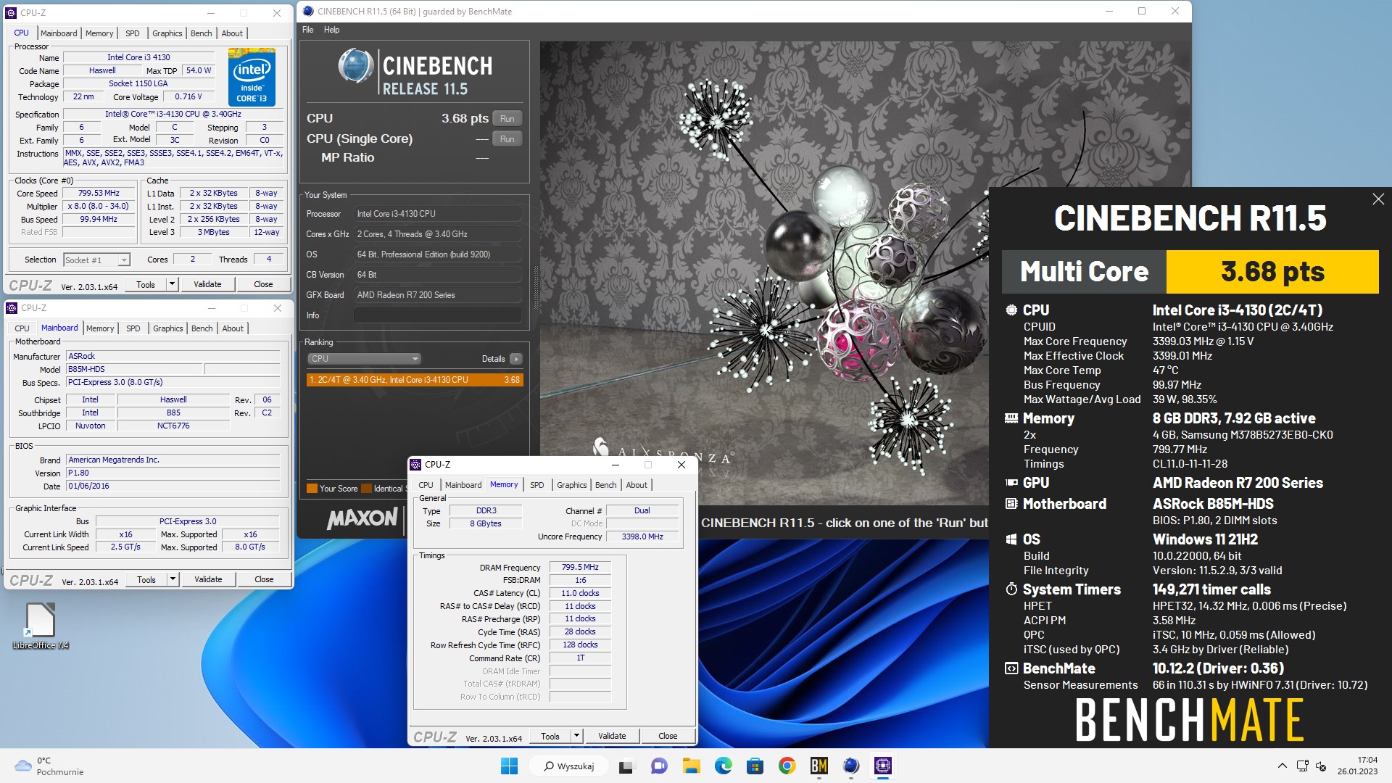The image size is (1392, 783).
Task: Click the Wyszukaj taskbar search box
Action: pyautogui.click(x=568, y=766)
